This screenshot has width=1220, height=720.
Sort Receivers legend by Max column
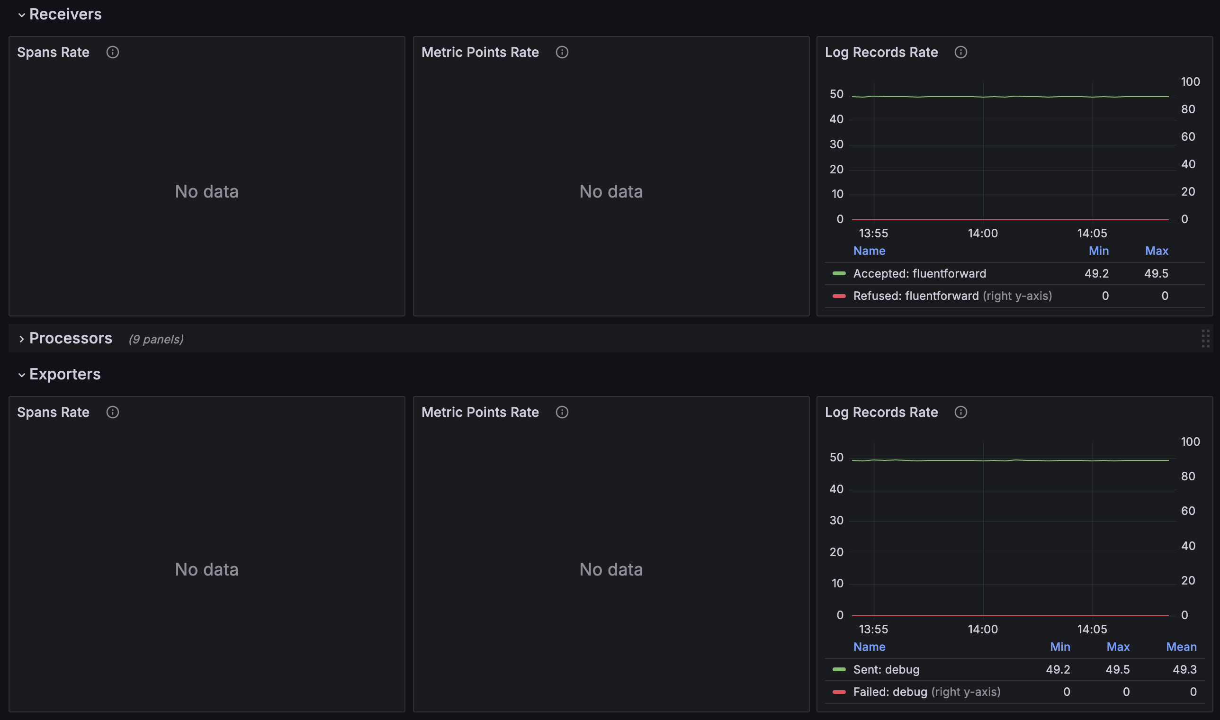tap(1156, 251)
